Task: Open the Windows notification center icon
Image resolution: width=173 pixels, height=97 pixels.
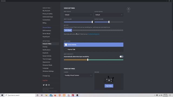Action: pyautogui.click(x=170, y=95)
